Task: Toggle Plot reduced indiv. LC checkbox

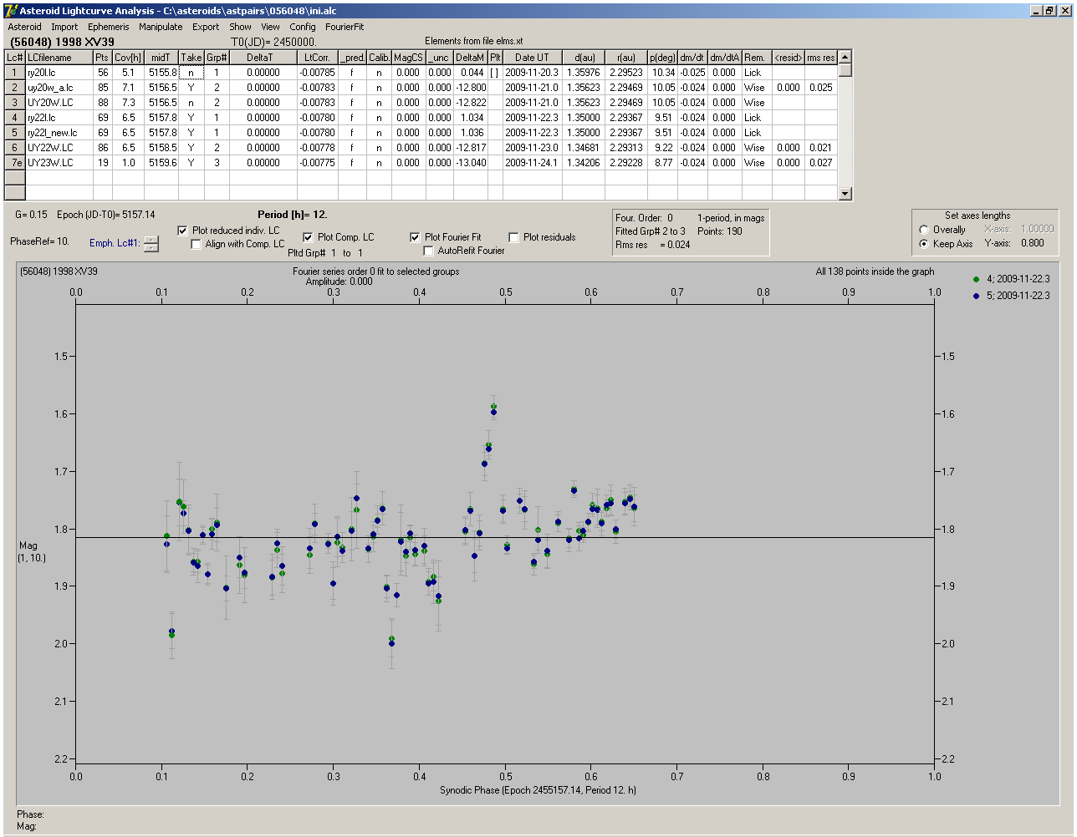Action: pos(183,231)
